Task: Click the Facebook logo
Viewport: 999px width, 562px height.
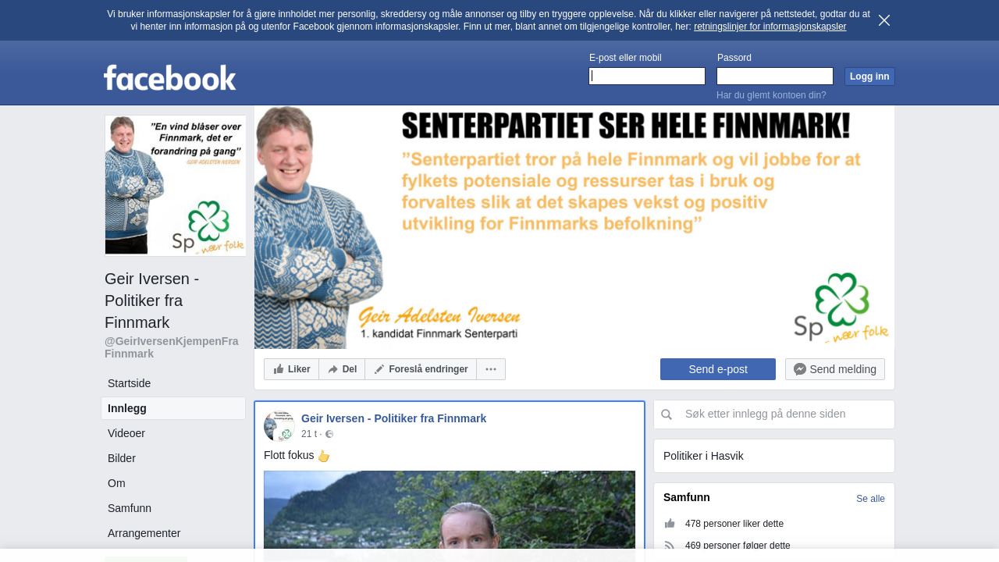Action: [169, 77]
